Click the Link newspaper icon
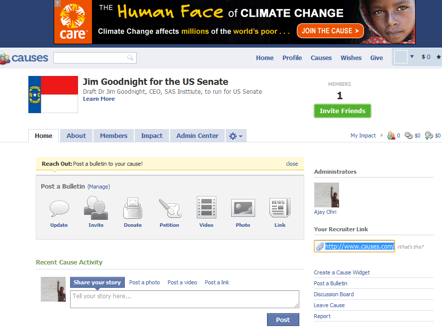This screenshot has width=442, height=327. (x=280, y=208)
